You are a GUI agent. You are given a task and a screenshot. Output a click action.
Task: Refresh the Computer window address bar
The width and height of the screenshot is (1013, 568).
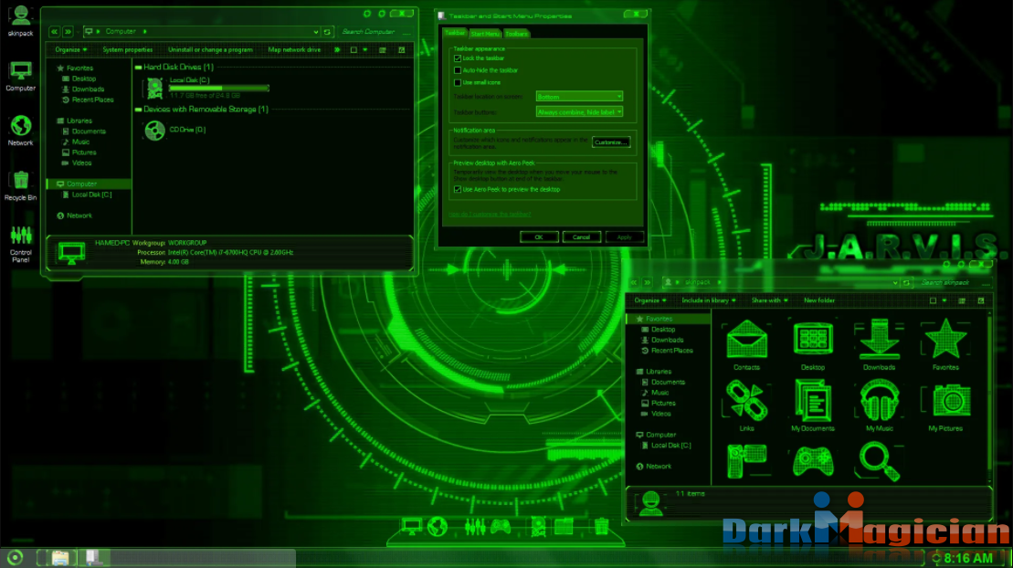click(x=328, y=32)
